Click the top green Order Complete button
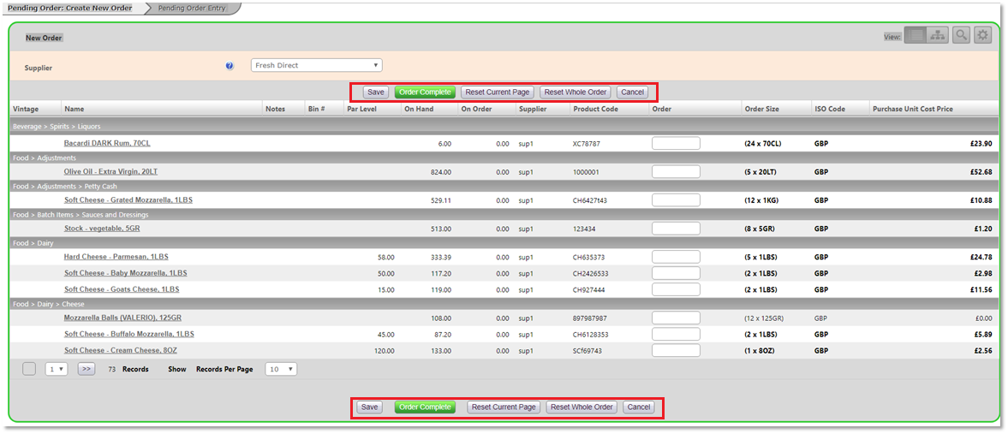The width and height of the screenshot is (1008, 434). point(425,92)
